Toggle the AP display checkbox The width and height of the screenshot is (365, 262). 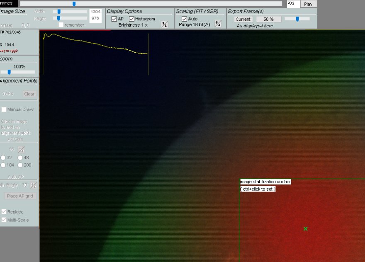[x=114, y=19]
